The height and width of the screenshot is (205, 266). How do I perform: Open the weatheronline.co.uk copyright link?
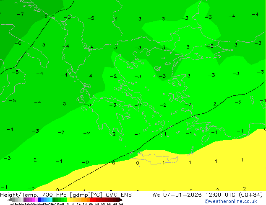[231, 201]
